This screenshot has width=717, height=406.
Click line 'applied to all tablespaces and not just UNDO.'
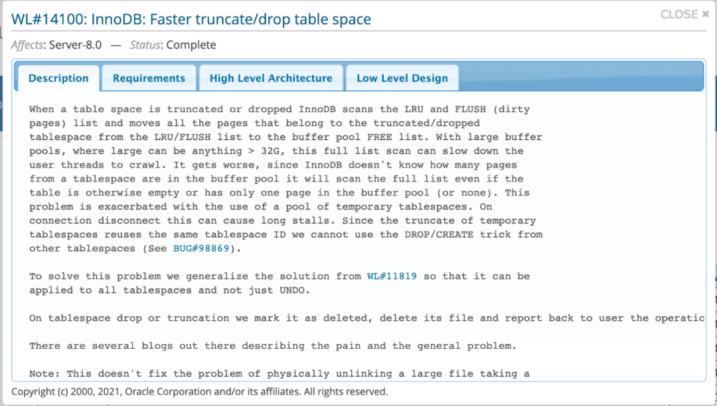pyautogui.click(x=170, y=290)
